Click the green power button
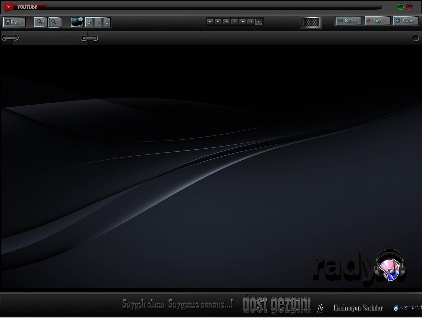 (400, 7)
